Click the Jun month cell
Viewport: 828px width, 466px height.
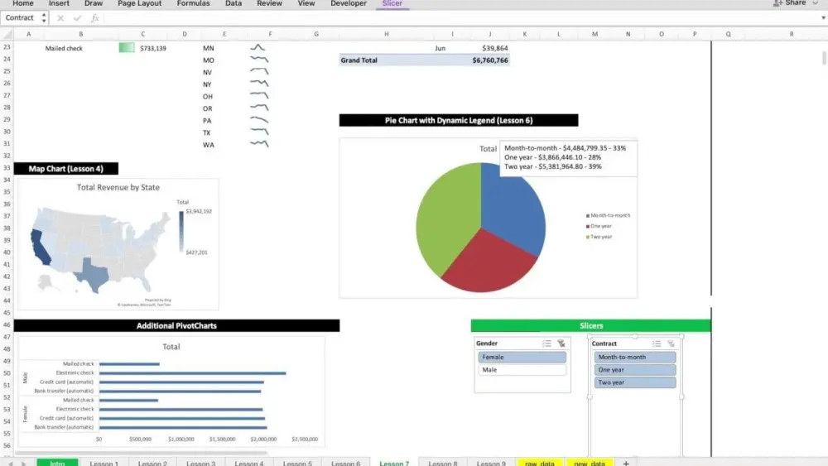coord(440,49)
